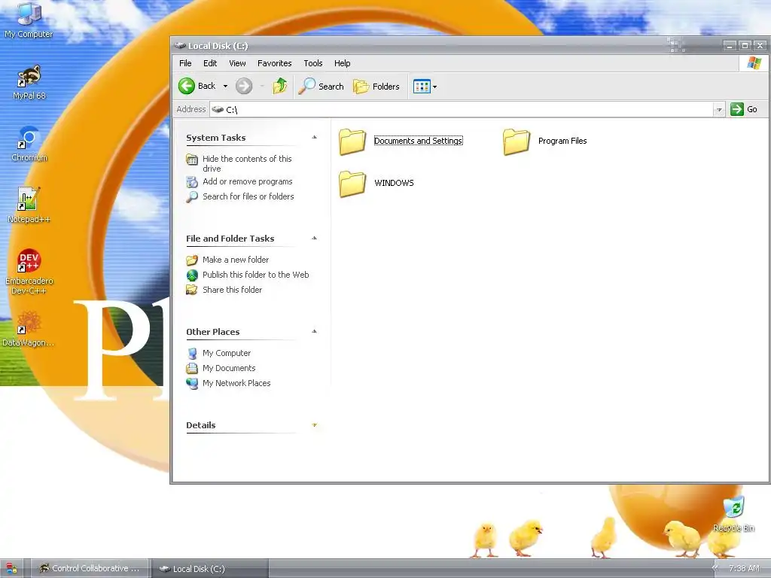Click the Back arrow button
771x578 pixels.
187,86
